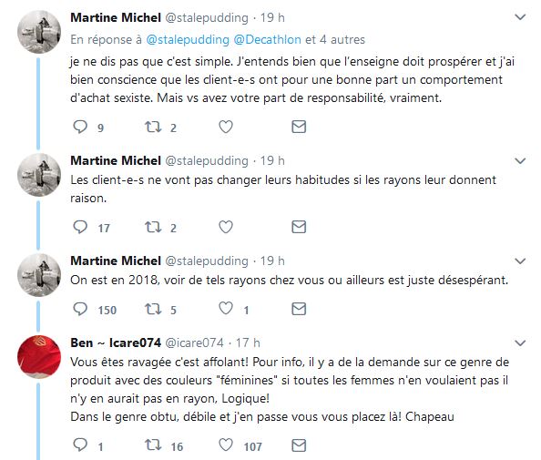
Task: Retweet the tweet about 'comportement d'achat sexiste'
Action: 153,127
